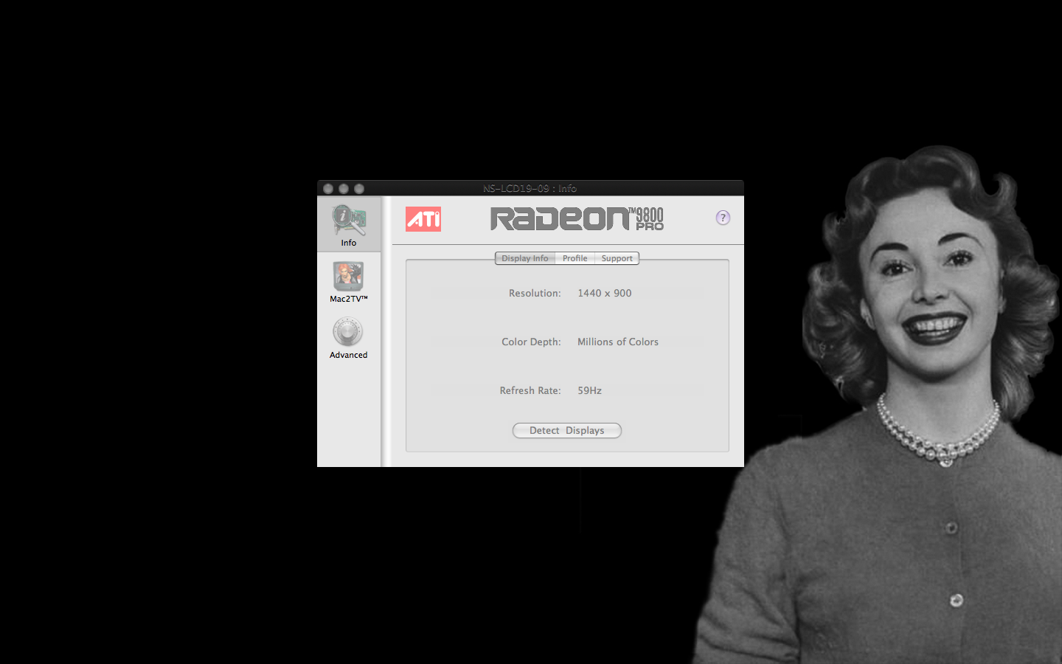Click the ATI logo
The image size is (1062, 664).
tap(423, 219)
